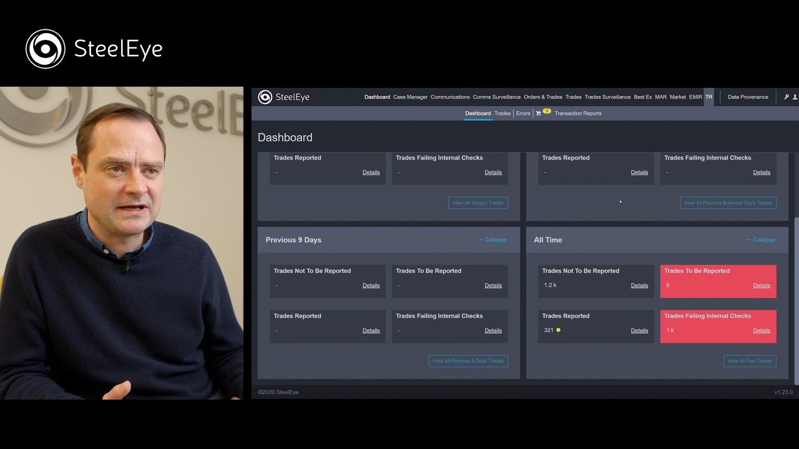Open Details for Trades Reported in Previous Business Day panel

639,172
